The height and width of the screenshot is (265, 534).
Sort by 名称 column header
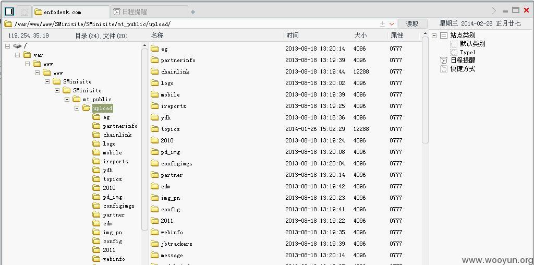[157, 35]
